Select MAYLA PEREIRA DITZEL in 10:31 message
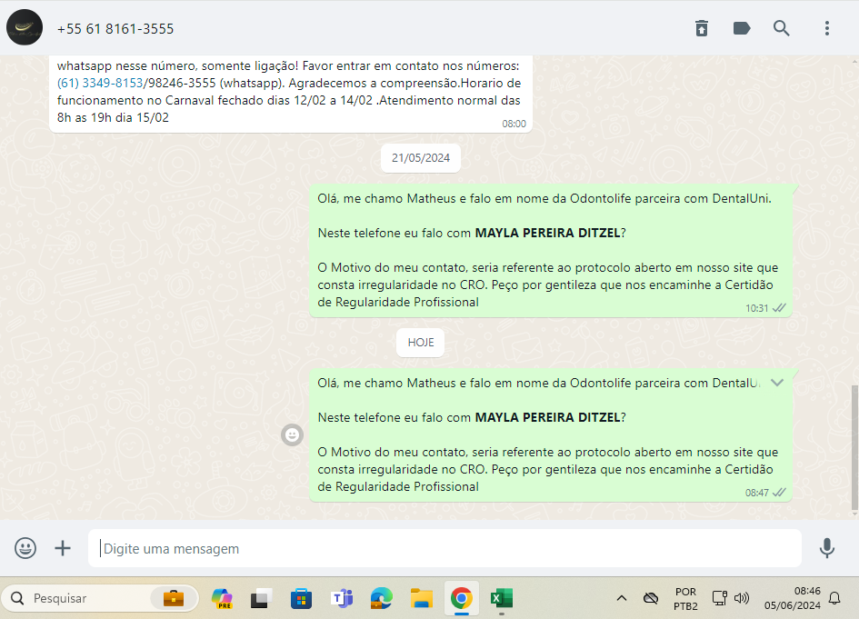The height and width of the screenshot is (619, 859). [547, 233]
